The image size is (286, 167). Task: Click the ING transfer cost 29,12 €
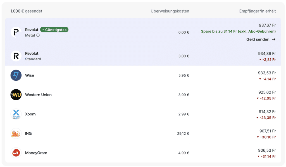(x=183, y=133)
